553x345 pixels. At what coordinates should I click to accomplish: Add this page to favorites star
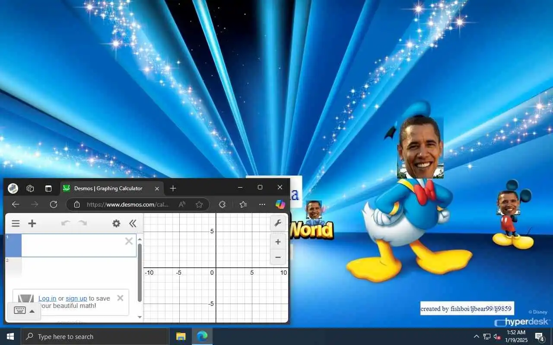pos(199,204)
